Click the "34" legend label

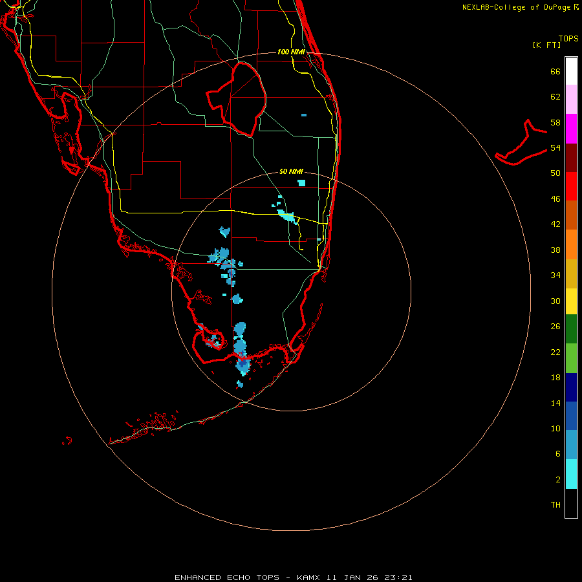(x=555, y=275)
